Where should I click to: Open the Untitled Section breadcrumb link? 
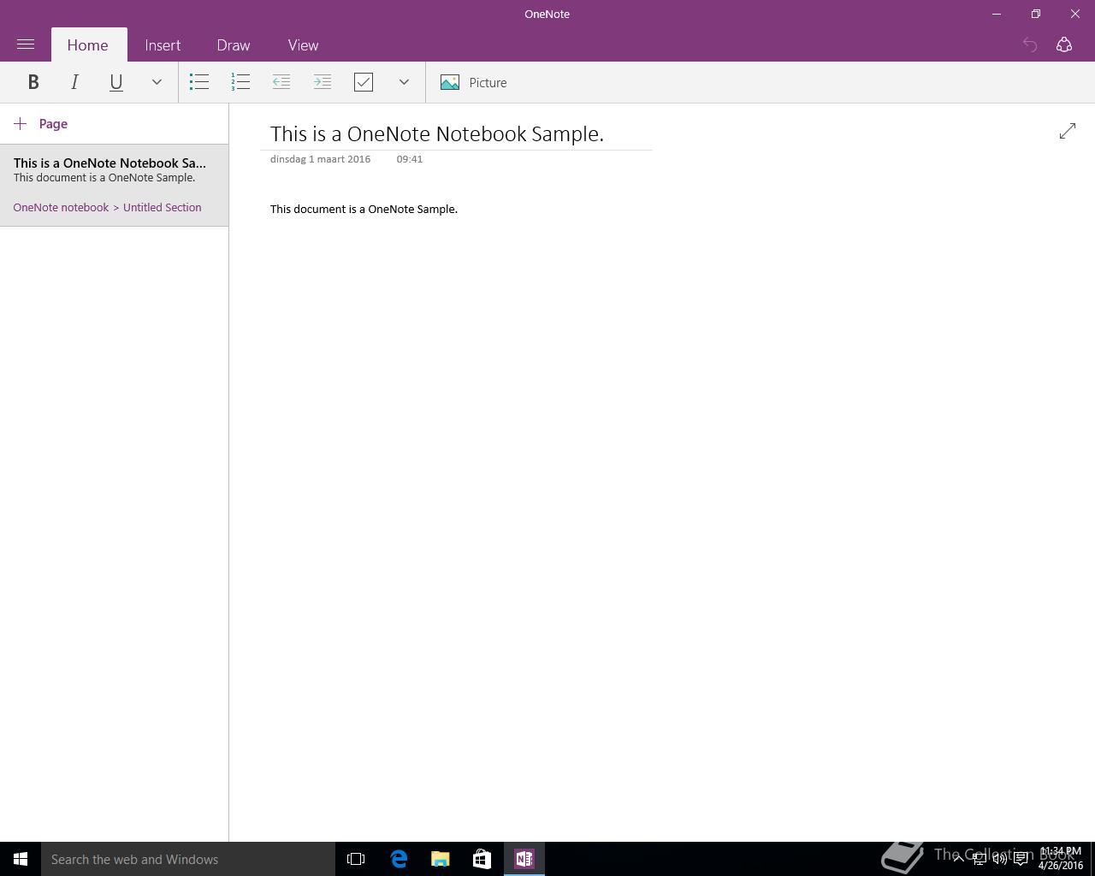[x=163, y=207]
